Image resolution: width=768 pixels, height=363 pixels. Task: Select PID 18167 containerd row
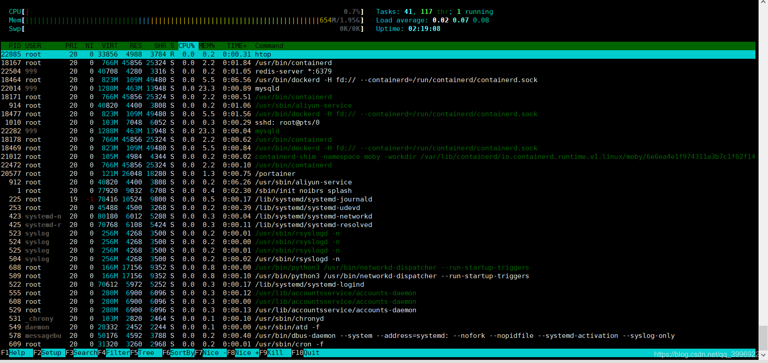click(378, 63)
